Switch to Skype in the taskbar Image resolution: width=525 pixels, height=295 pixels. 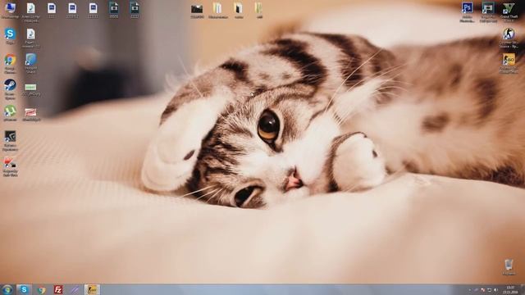pos(24,289)
